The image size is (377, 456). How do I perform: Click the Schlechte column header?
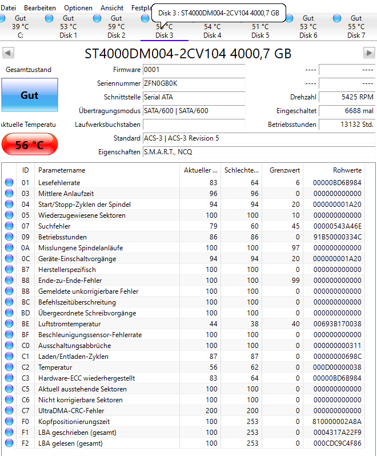pos(242,170)
